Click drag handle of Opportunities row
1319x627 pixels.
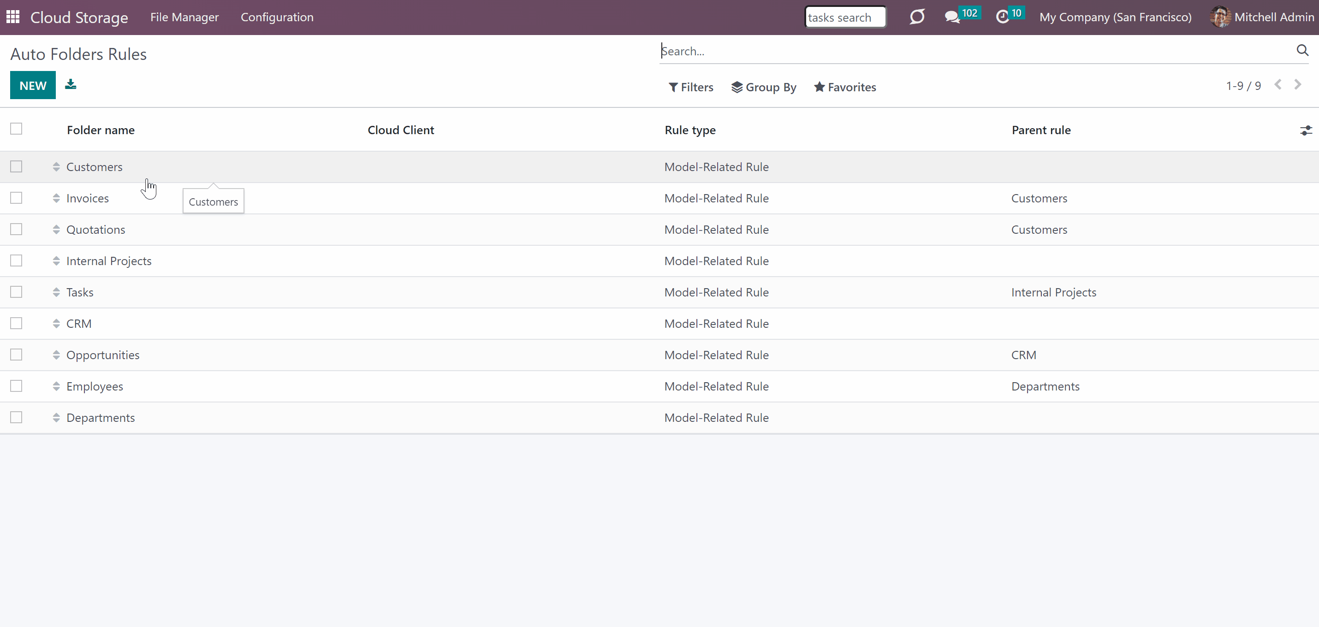pos(56,355)
